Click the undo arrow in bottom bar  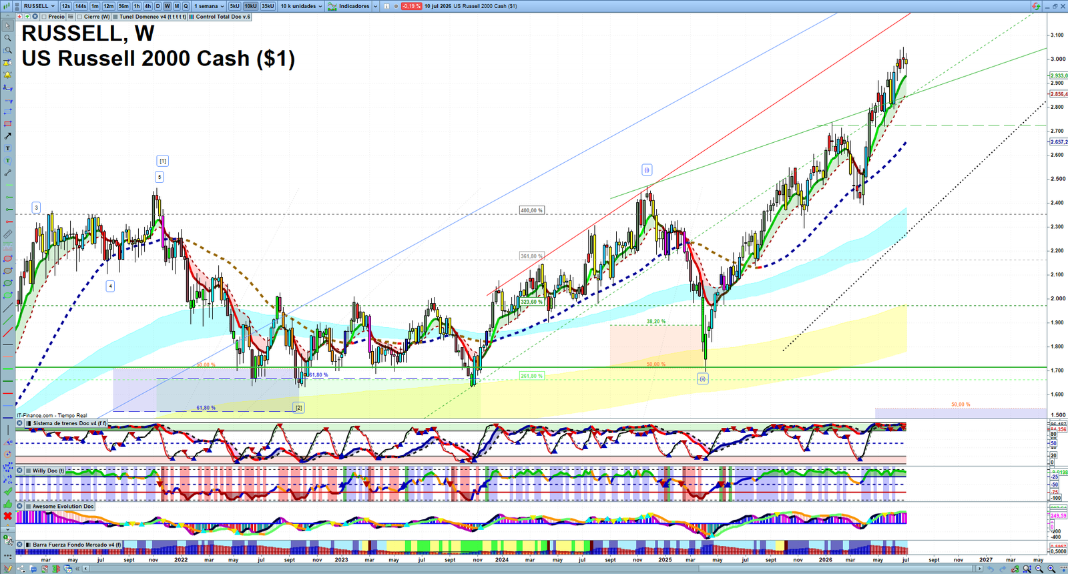tap(991, 569)
